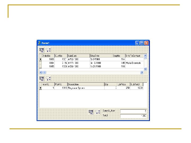Click the SaleDate column header
Image resolution: width=191 pixels, height=143 pixels.
(x=79, y=56)
